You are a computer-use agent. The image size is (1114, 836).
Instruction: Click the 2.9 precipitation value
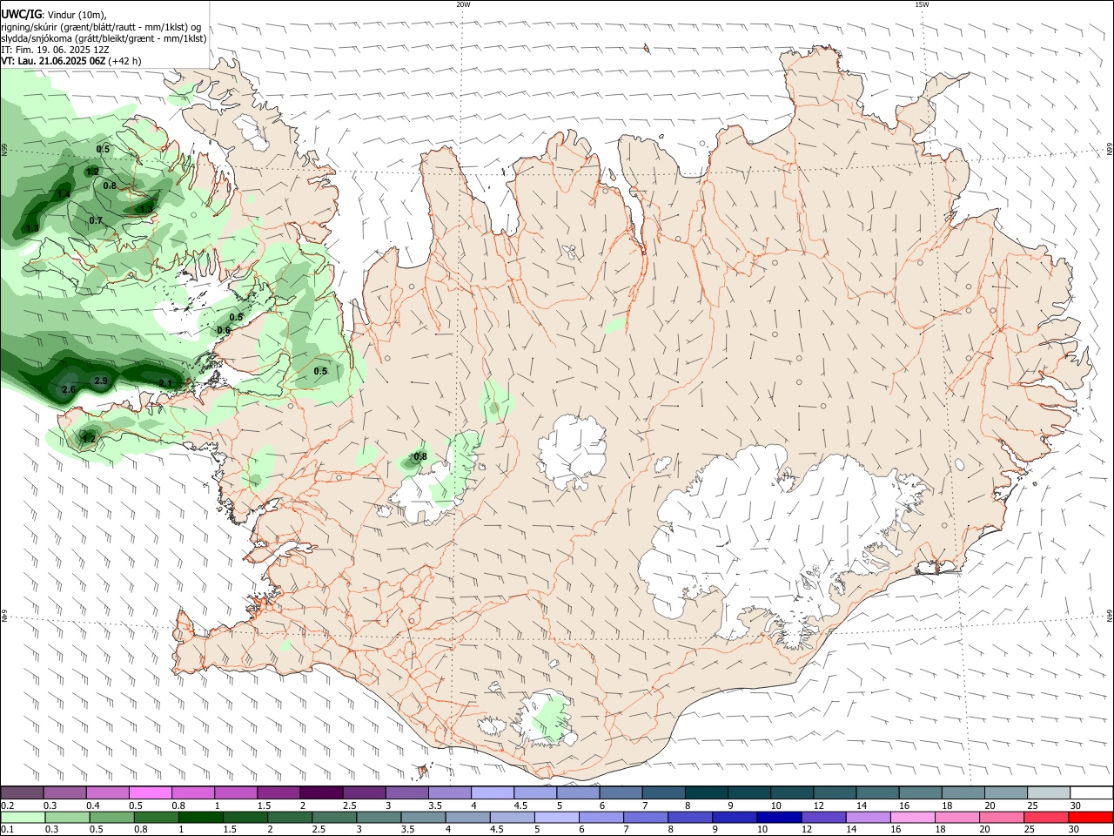(x=101, y=381)
